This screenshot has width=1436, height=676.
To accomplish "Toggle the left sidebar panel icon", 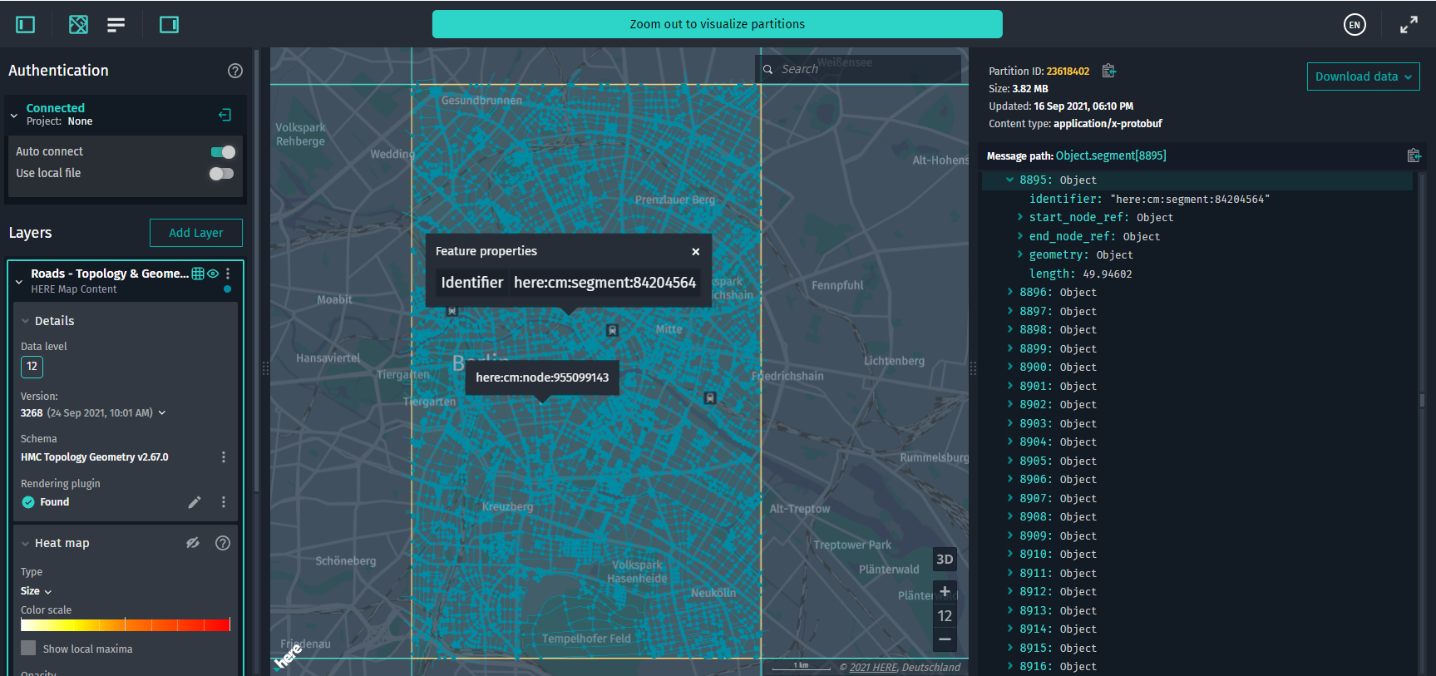I will click(26, 25).
